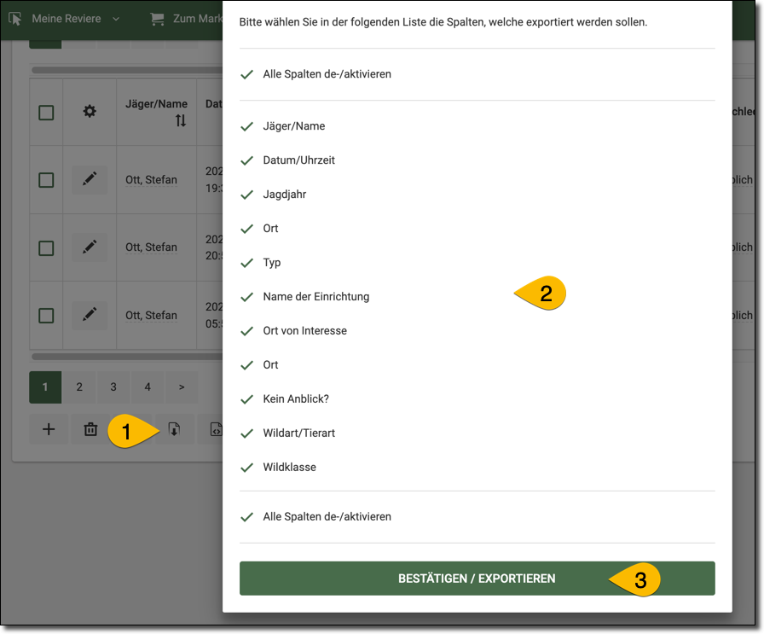
Task: Click the trash can delete icon
Action: pyautogui.click(x=90, y=430)
